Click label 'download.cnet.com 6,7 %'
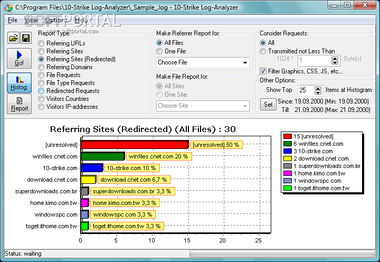380x262 pixels. tap(134, 180)
